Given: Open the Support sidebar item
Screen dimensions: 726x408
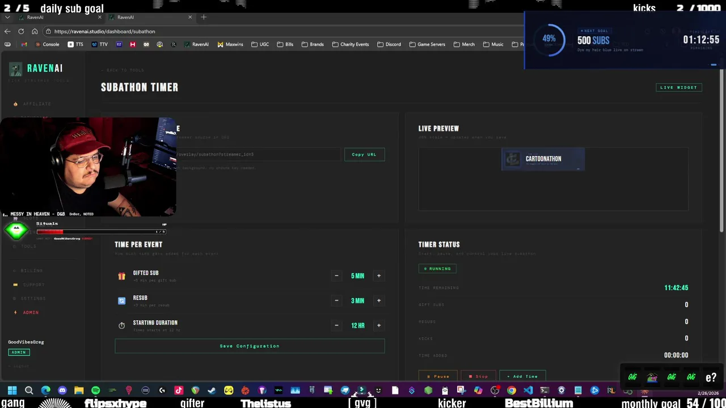Looking at the screenshot, I should tap(29, 284).
